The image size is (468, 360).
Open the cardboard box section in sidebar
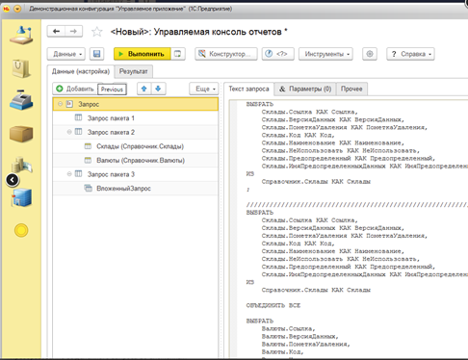point(21,134)
